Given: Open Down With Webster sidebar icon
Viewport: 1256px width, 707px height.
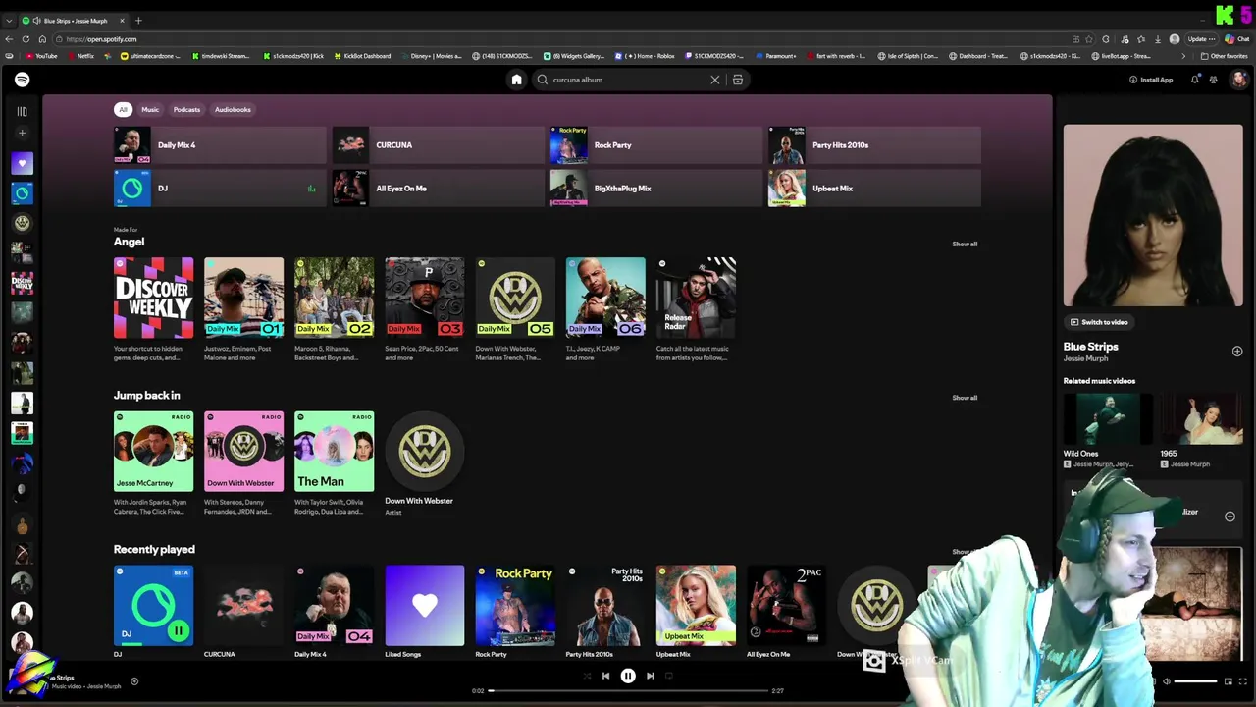Looking at the screenshot, I should point(22,223).
